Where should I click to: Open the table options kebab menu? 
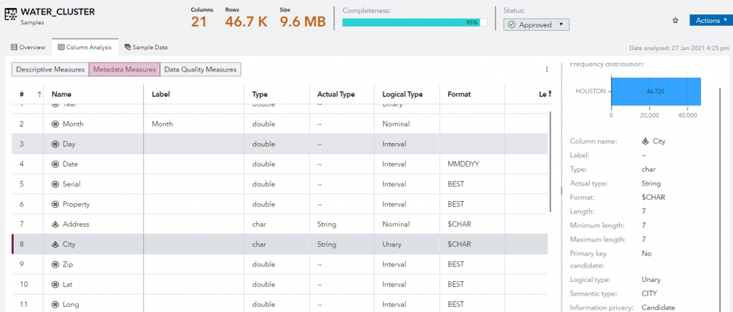coord(546,70)
